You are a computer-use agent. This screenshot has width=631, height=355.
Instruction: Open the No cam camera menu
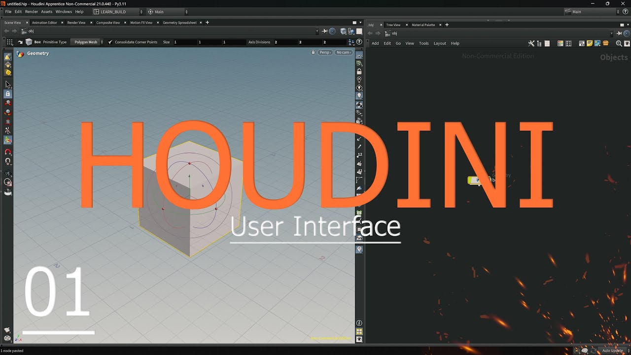[x=344, y=52]
